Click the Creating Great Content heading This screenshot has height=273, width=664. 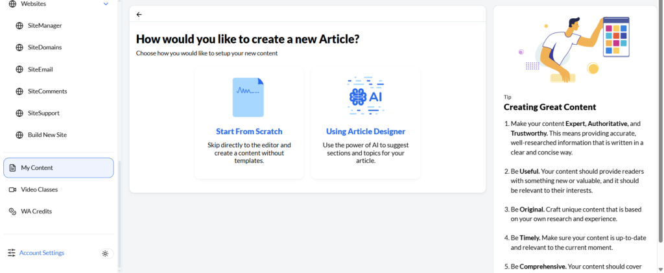pyautogui.click(x=550, y=107)
